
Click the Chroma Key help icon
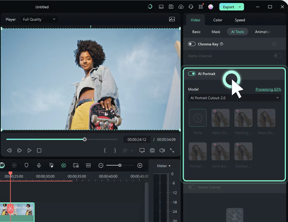(222, 44)
